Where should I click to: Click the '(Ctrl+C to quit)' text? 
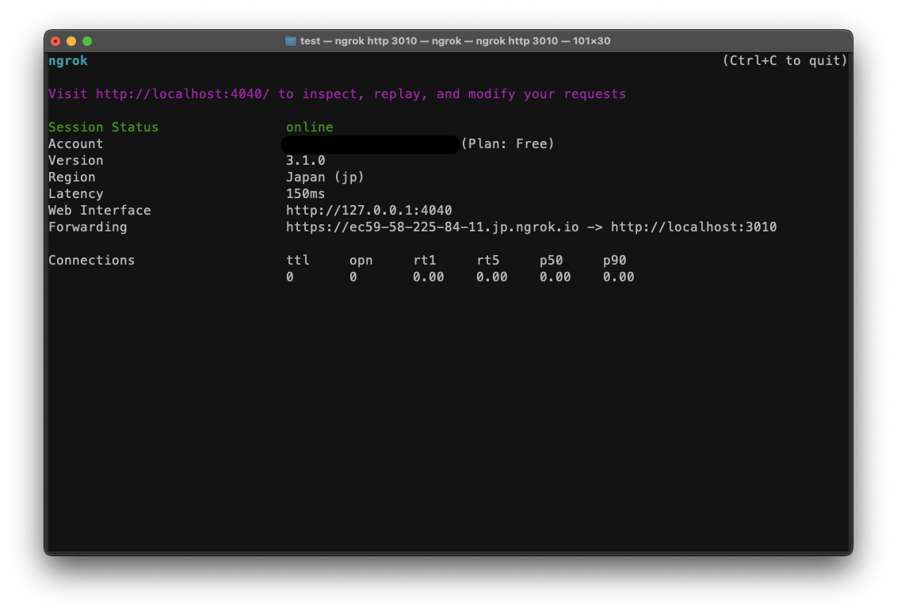click(x=784, y=61)
